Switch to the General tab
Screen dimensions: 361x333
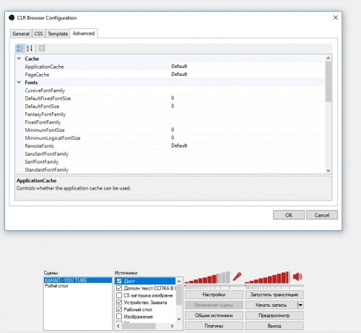(x=21, y=33)
